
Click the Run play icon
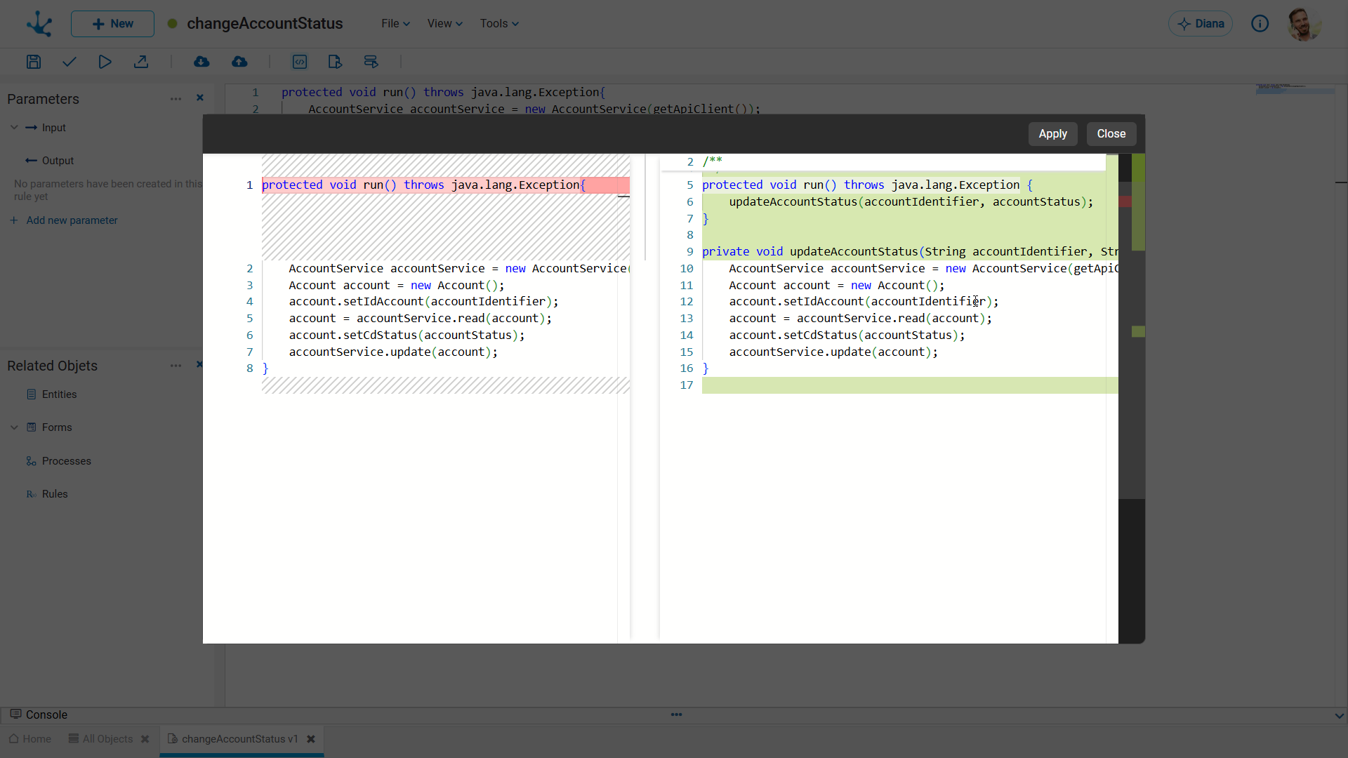coord(105,62)
